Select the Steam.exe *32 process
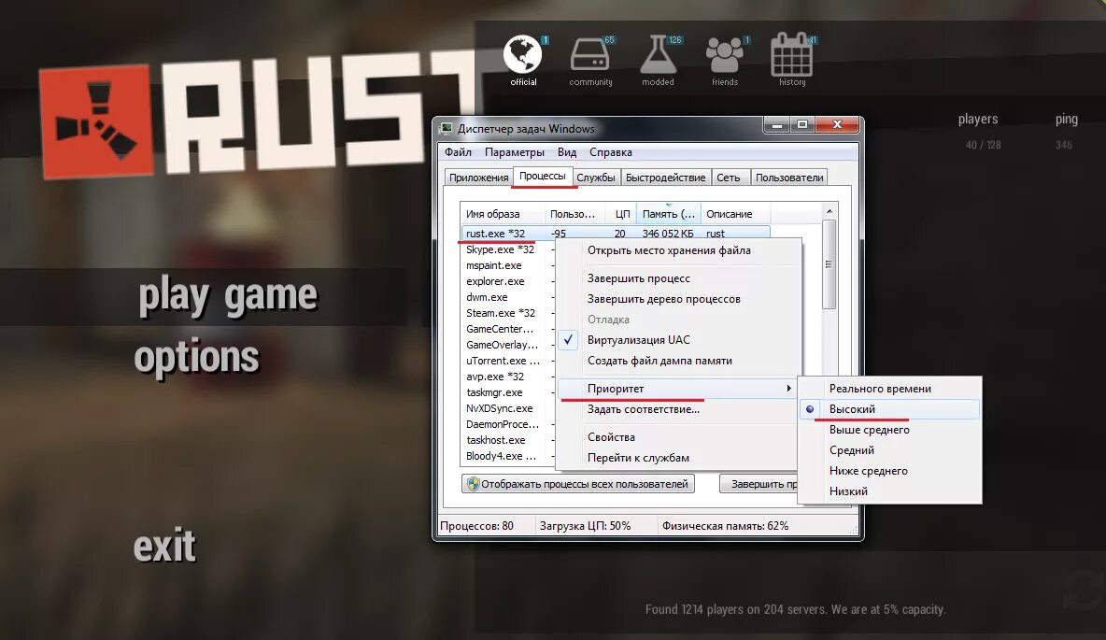1106x640 pixels. pyautogui.click(x=500, y=313)
